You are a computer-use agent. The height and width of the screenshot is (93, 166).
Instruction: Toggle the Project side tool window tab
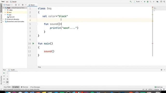tap(1, 8)
